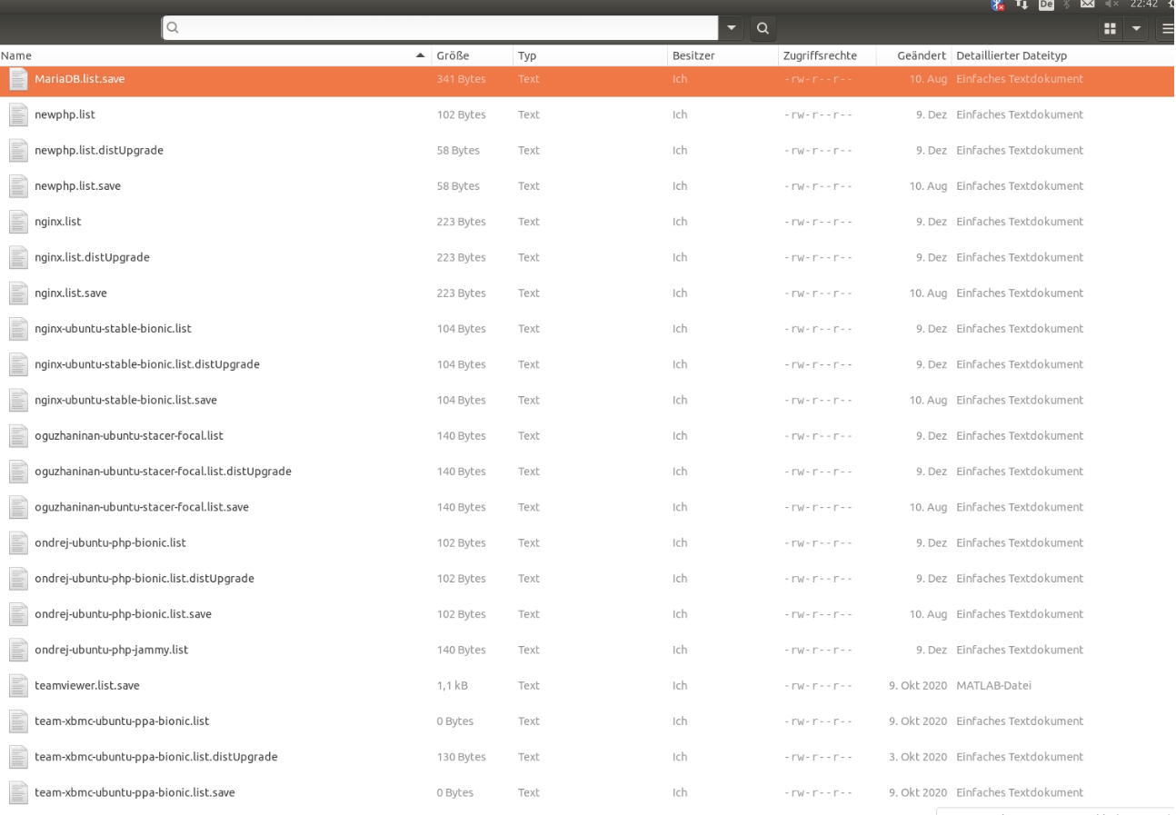
Task: Select oguzhaninan-ubuntu-stacer-focal.list.distUpgrade file name
Action: tap(163, 472)
